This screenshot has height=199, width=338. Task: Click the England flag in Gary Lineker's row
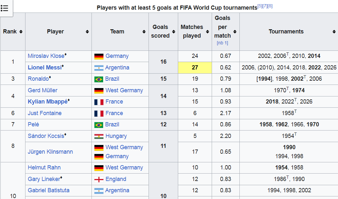(x=99, y=179)
